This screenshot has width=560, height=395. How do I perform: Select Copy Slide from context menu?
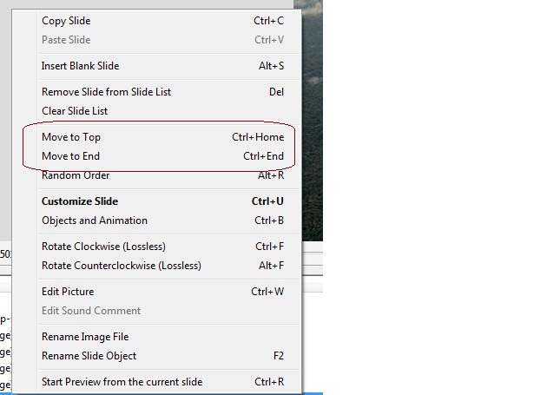[156, 21]
